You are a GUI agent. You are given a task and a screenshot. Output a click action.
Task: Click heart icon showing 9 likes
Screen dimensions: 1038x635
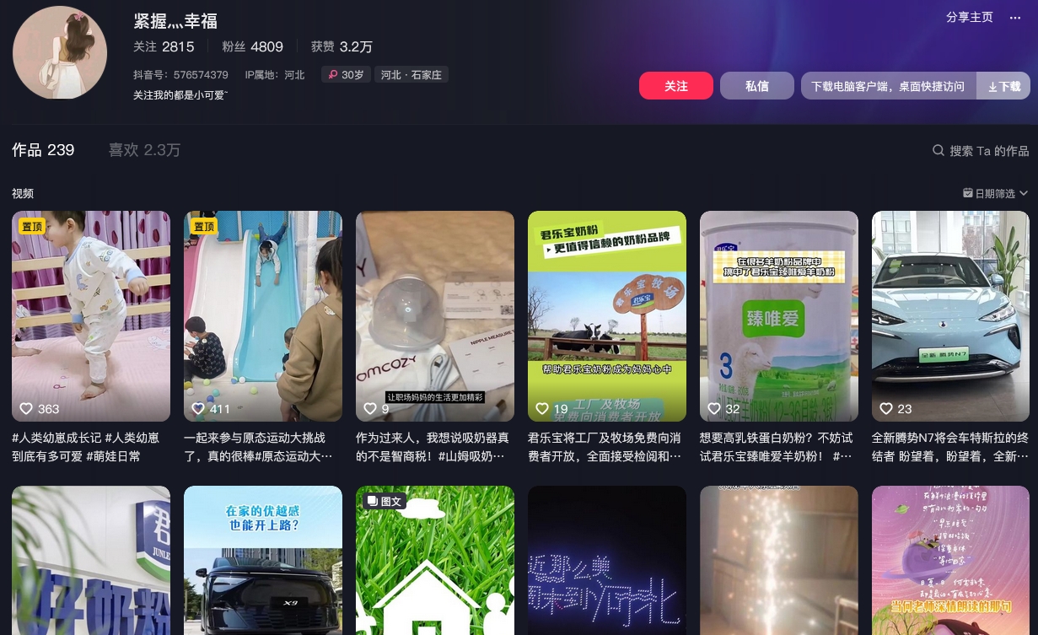[x=370, y=408]
